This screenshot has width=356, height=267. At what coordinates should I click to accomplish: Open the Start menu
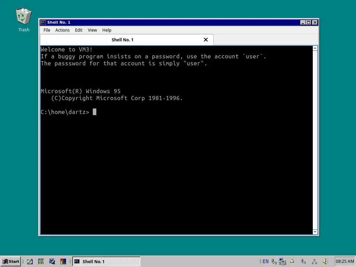click(x=11, y=261)
